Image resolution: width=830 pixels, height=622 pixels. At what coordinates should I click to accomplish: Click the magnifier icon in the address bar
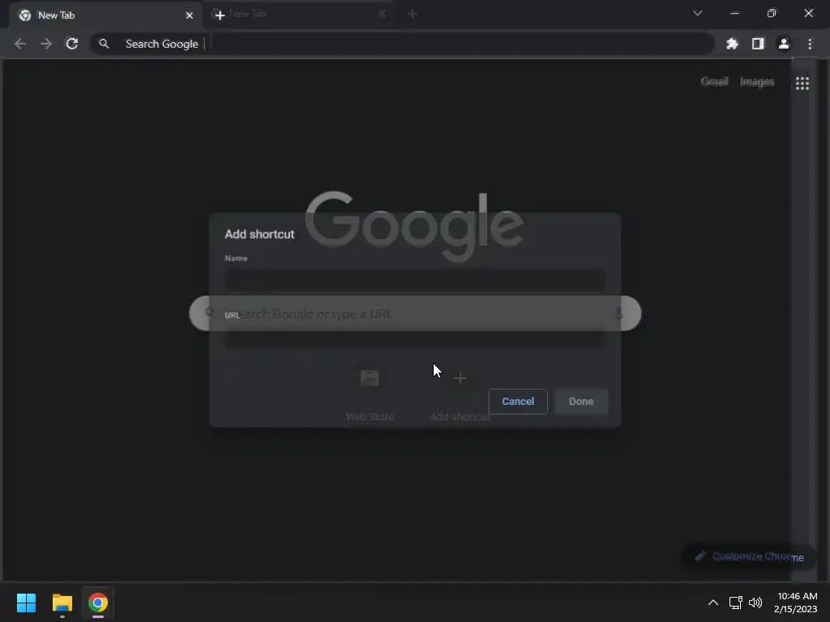(104, 44)
